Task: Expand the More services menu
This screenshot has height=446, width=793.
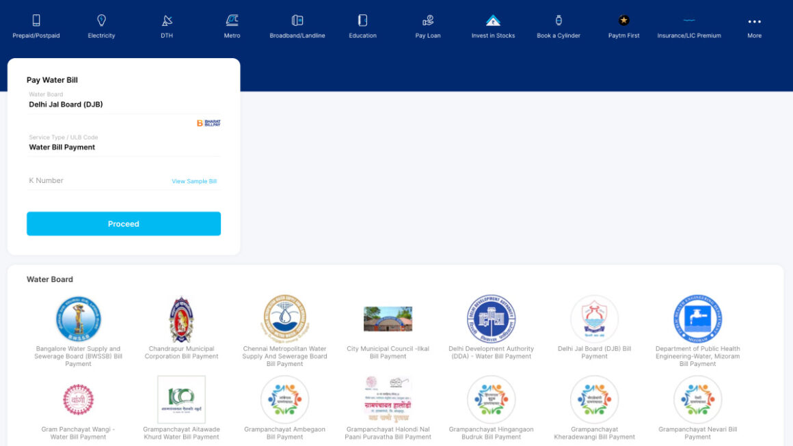Action: tap(754, 22)
